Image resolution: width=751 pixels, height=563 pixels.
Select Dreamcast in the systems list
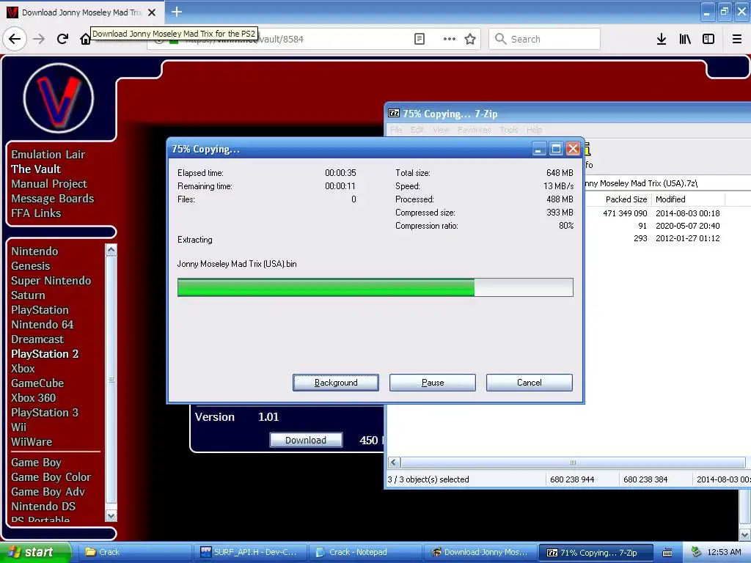coord(37,339)
